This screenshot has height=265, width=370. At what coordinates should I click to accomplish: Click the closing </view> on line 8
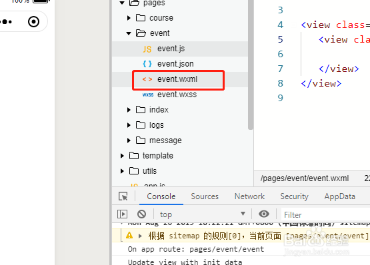(321, 83)
